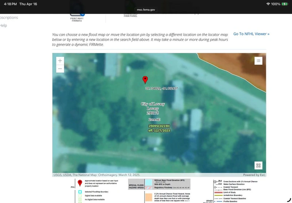
Task: Select the Jurisdiction Boundary legend entry
Action: coord(228,195)
